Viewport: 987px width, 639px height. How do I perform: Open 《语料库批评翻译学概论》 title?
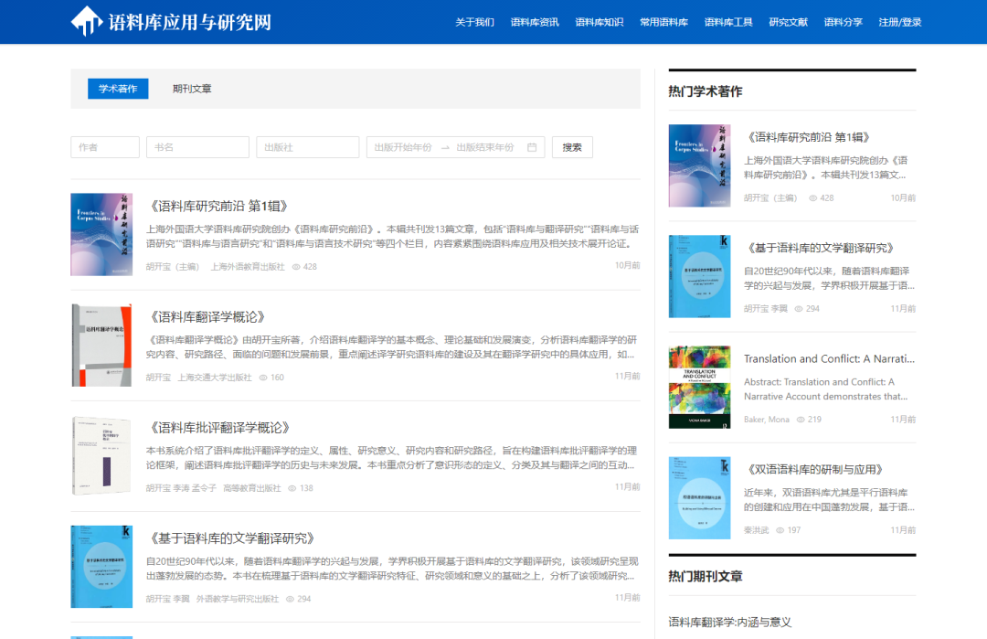219,428
